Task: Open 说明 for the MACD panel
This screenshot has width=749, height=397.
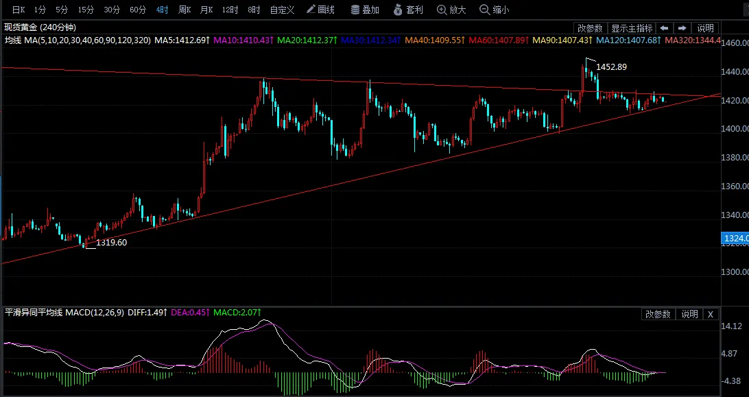Action: pyautogui.click(x=690, y=314)
